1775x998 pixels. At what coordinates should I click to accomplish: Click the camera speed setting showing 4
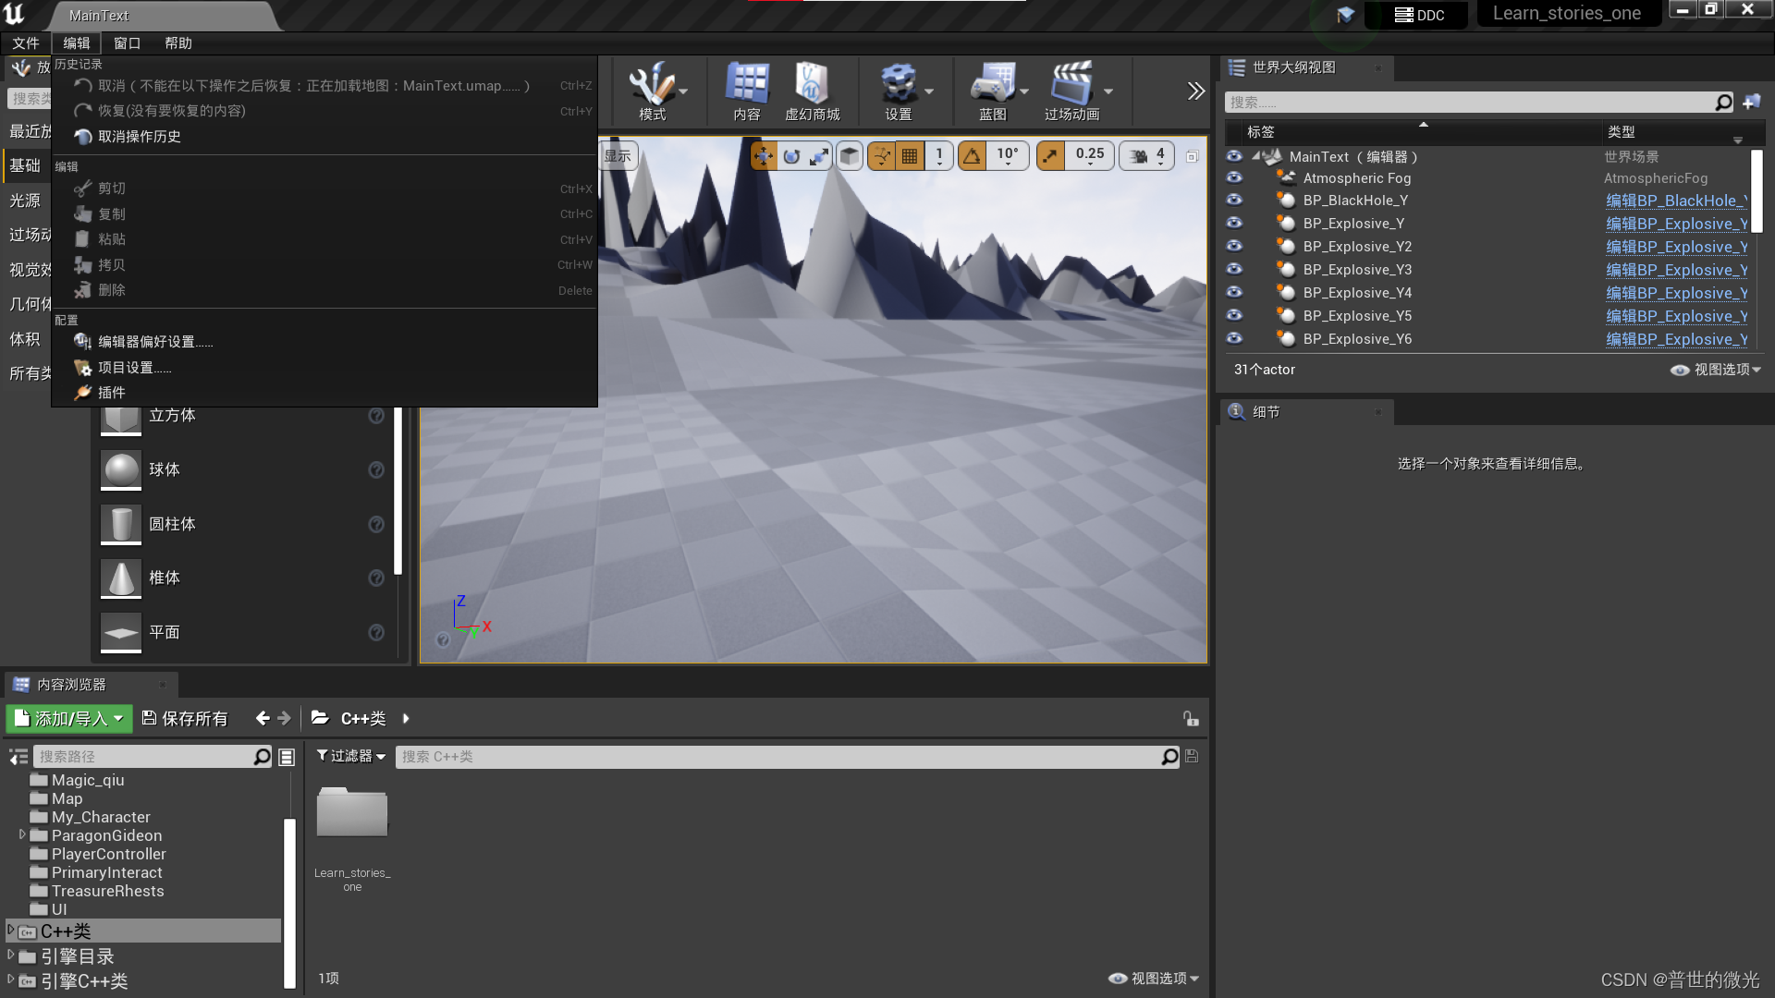pyautogui.click(x=1147, y=156)
